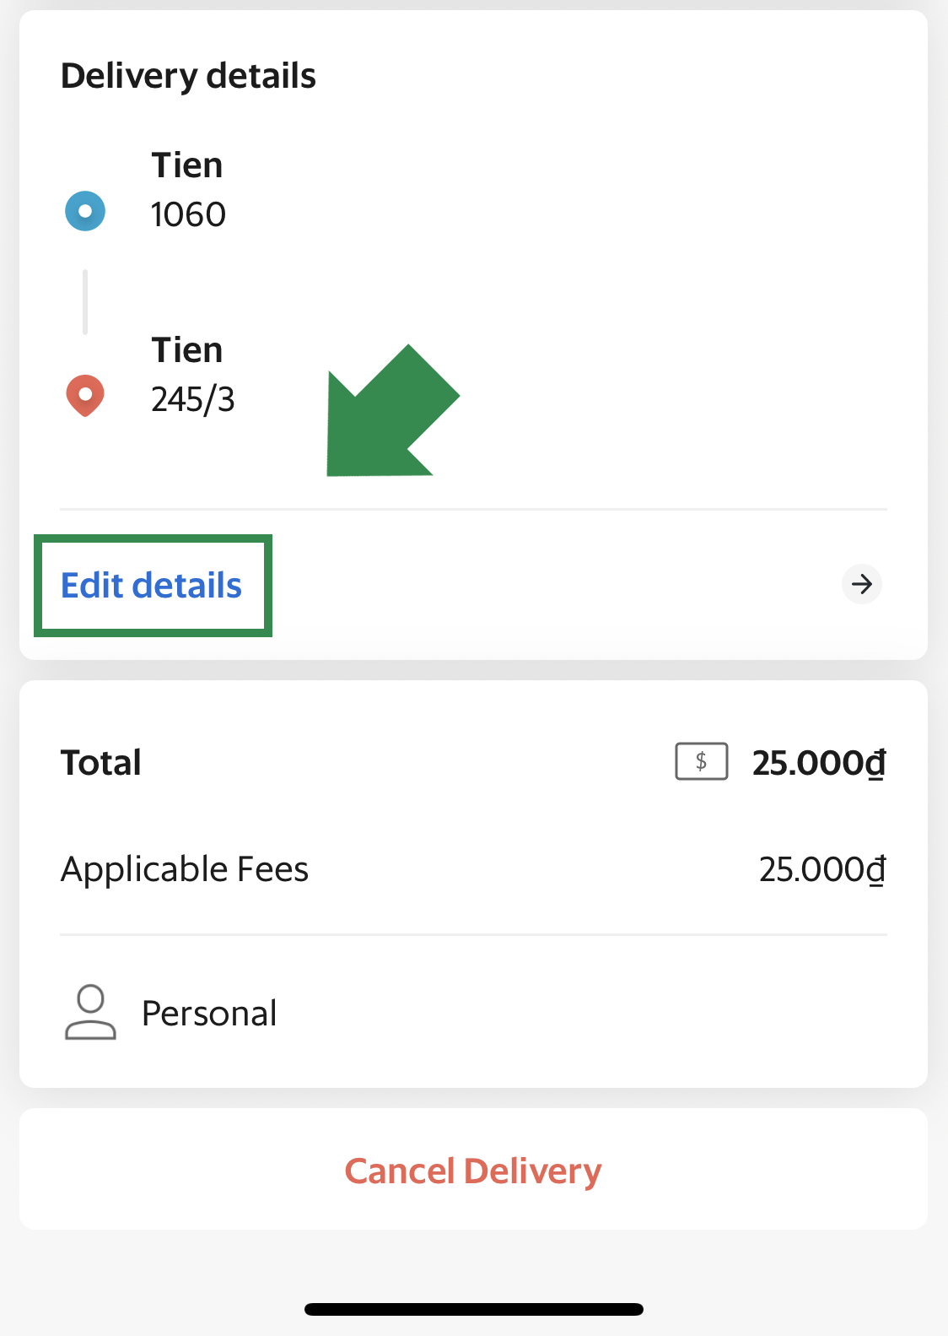The width and height of the screenshot is (948, 1336).
Task: Tap the Delivery details heading
Action: tap(189, 76)
